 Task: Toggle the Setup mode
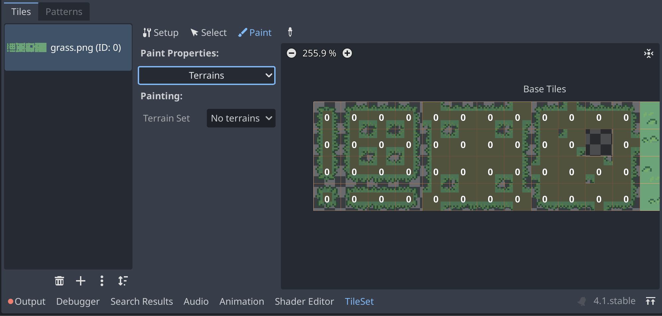pos(161,33)
